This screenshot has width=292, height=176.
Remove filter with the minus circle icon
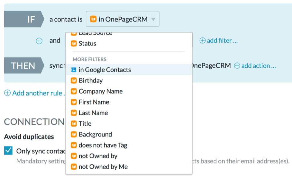39,41
